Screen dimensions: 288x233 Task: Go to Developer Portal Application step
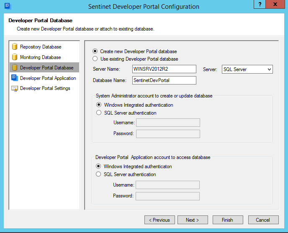click(44, 78)
